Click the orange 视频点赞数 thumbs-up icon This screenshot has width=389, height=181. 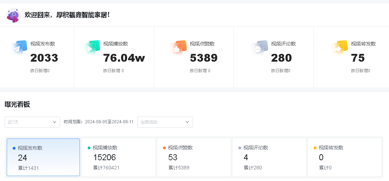(178, 48)
